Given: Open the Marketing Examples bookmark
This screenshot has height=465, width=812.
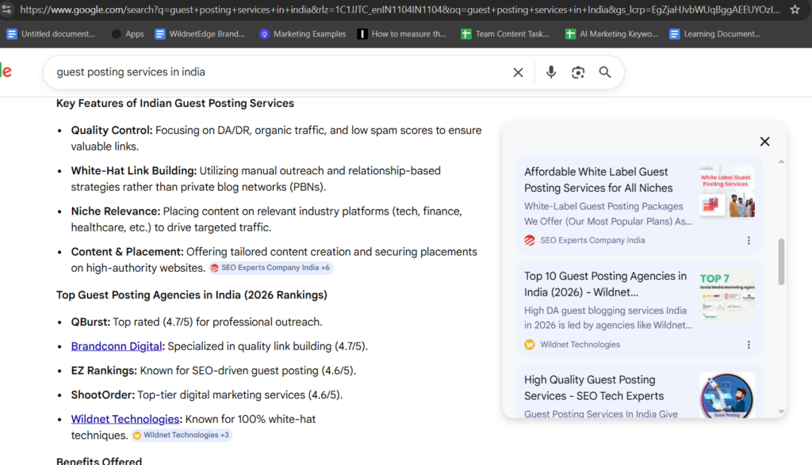Looking at the screenshot, I should [303, 34].
